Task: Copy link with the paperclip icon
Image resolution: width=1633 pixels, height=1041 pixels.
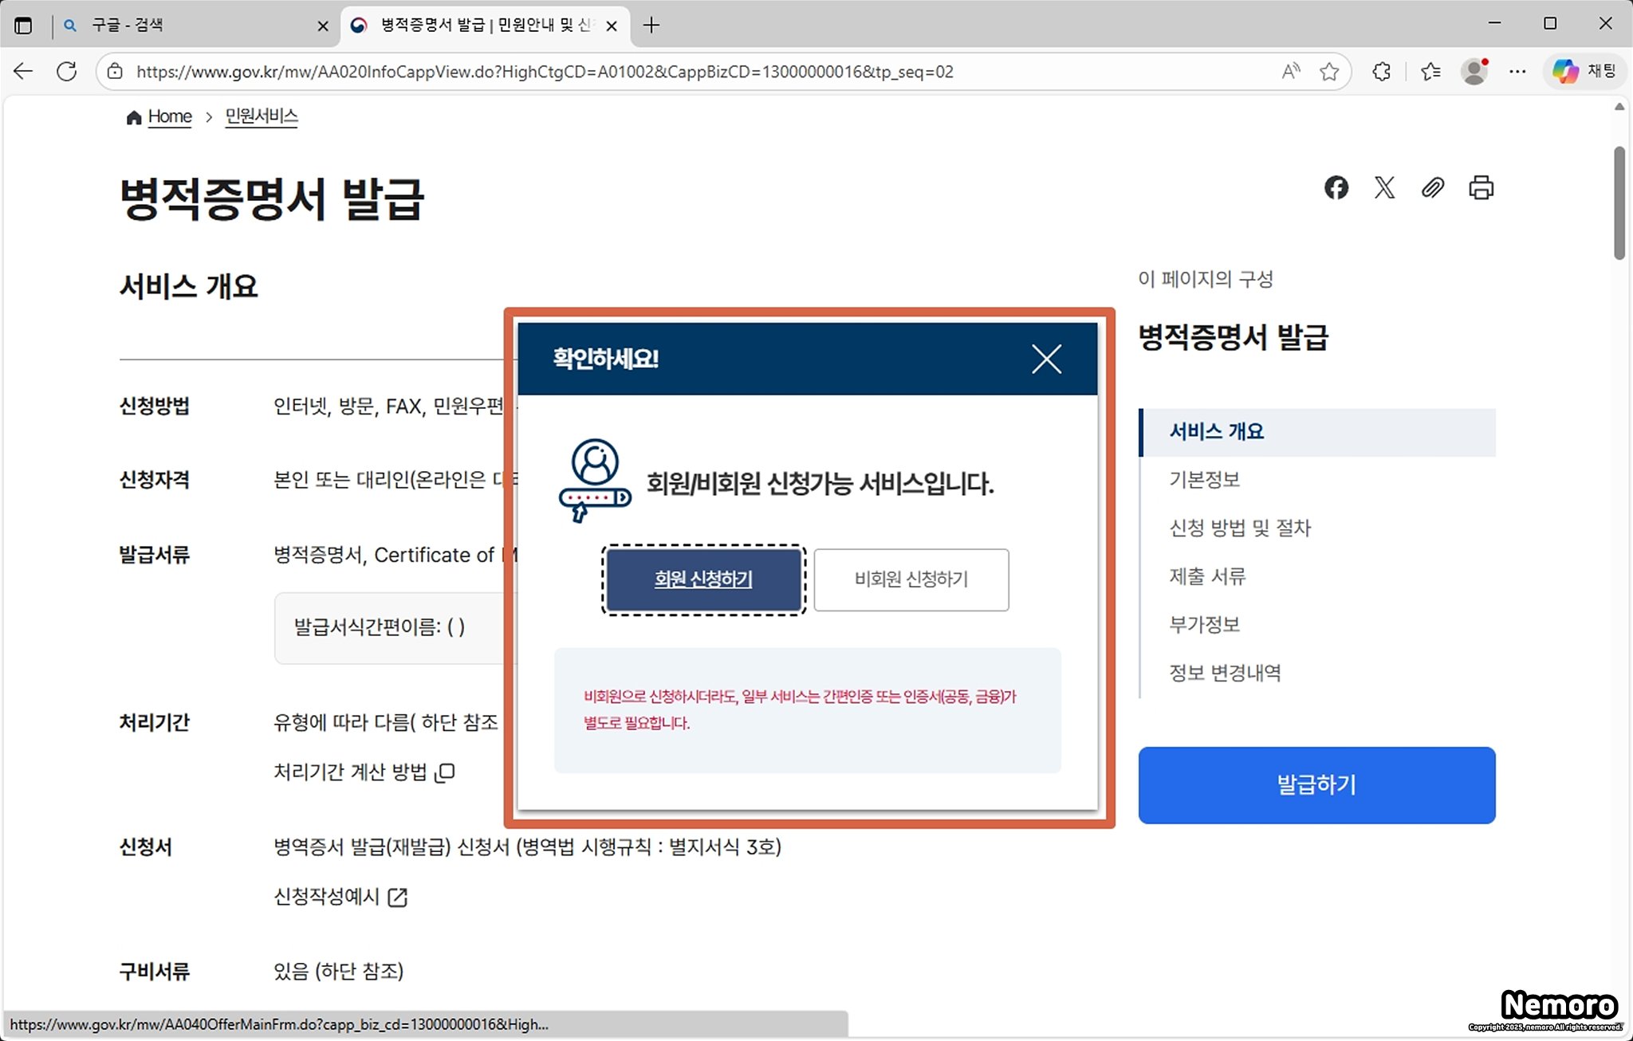Action: click(x=1433, y=188)
